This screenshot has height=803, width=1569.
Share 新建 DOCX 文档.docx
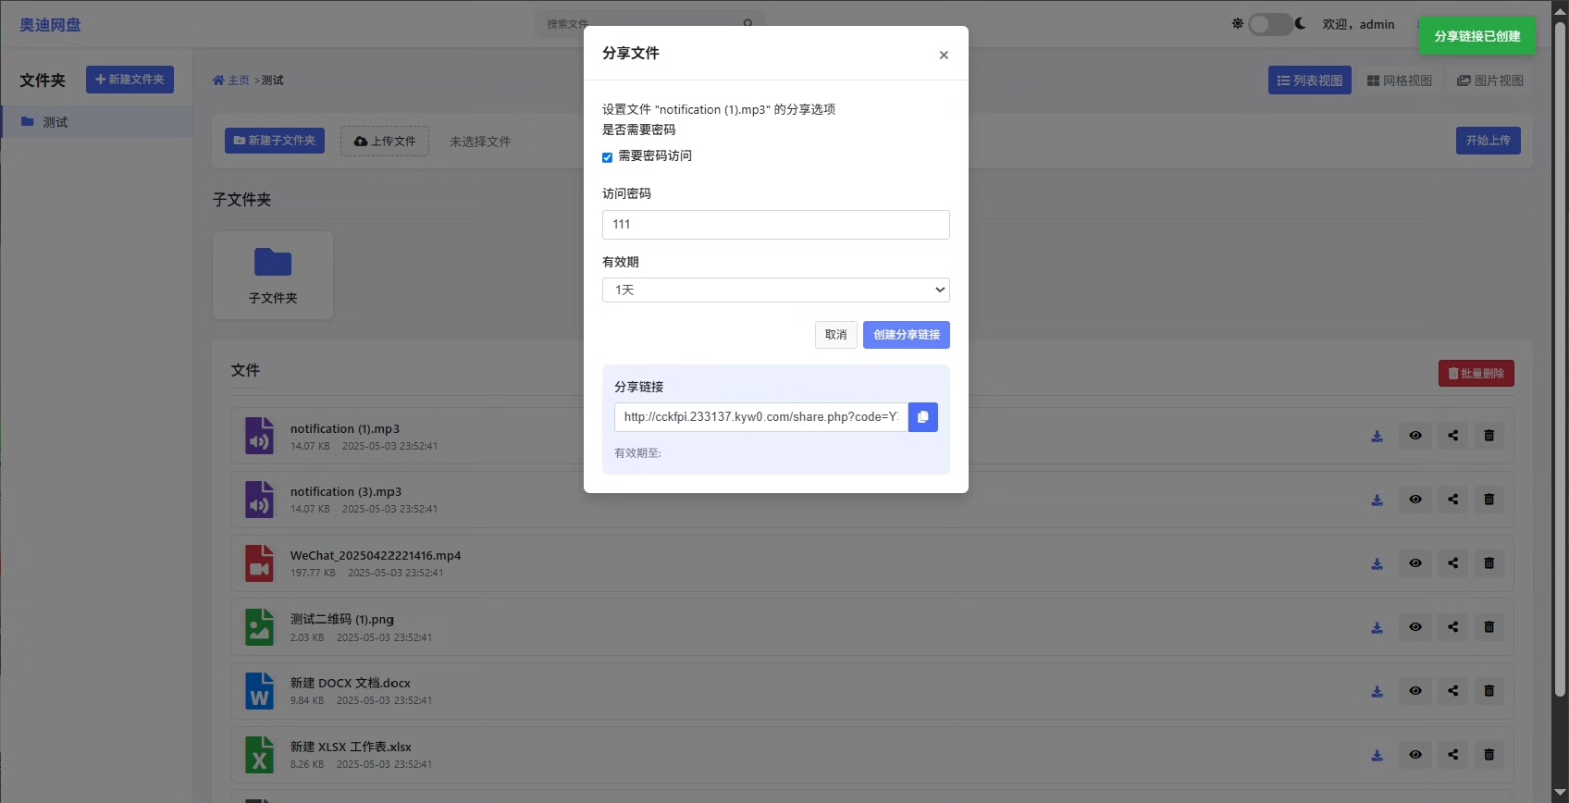click(x=1453, y=691)
